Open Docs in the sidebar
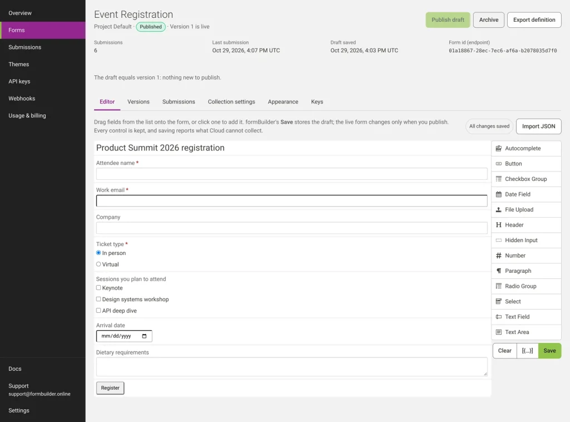The width and height of the screenshot is (570, 422). pos(42,369)
